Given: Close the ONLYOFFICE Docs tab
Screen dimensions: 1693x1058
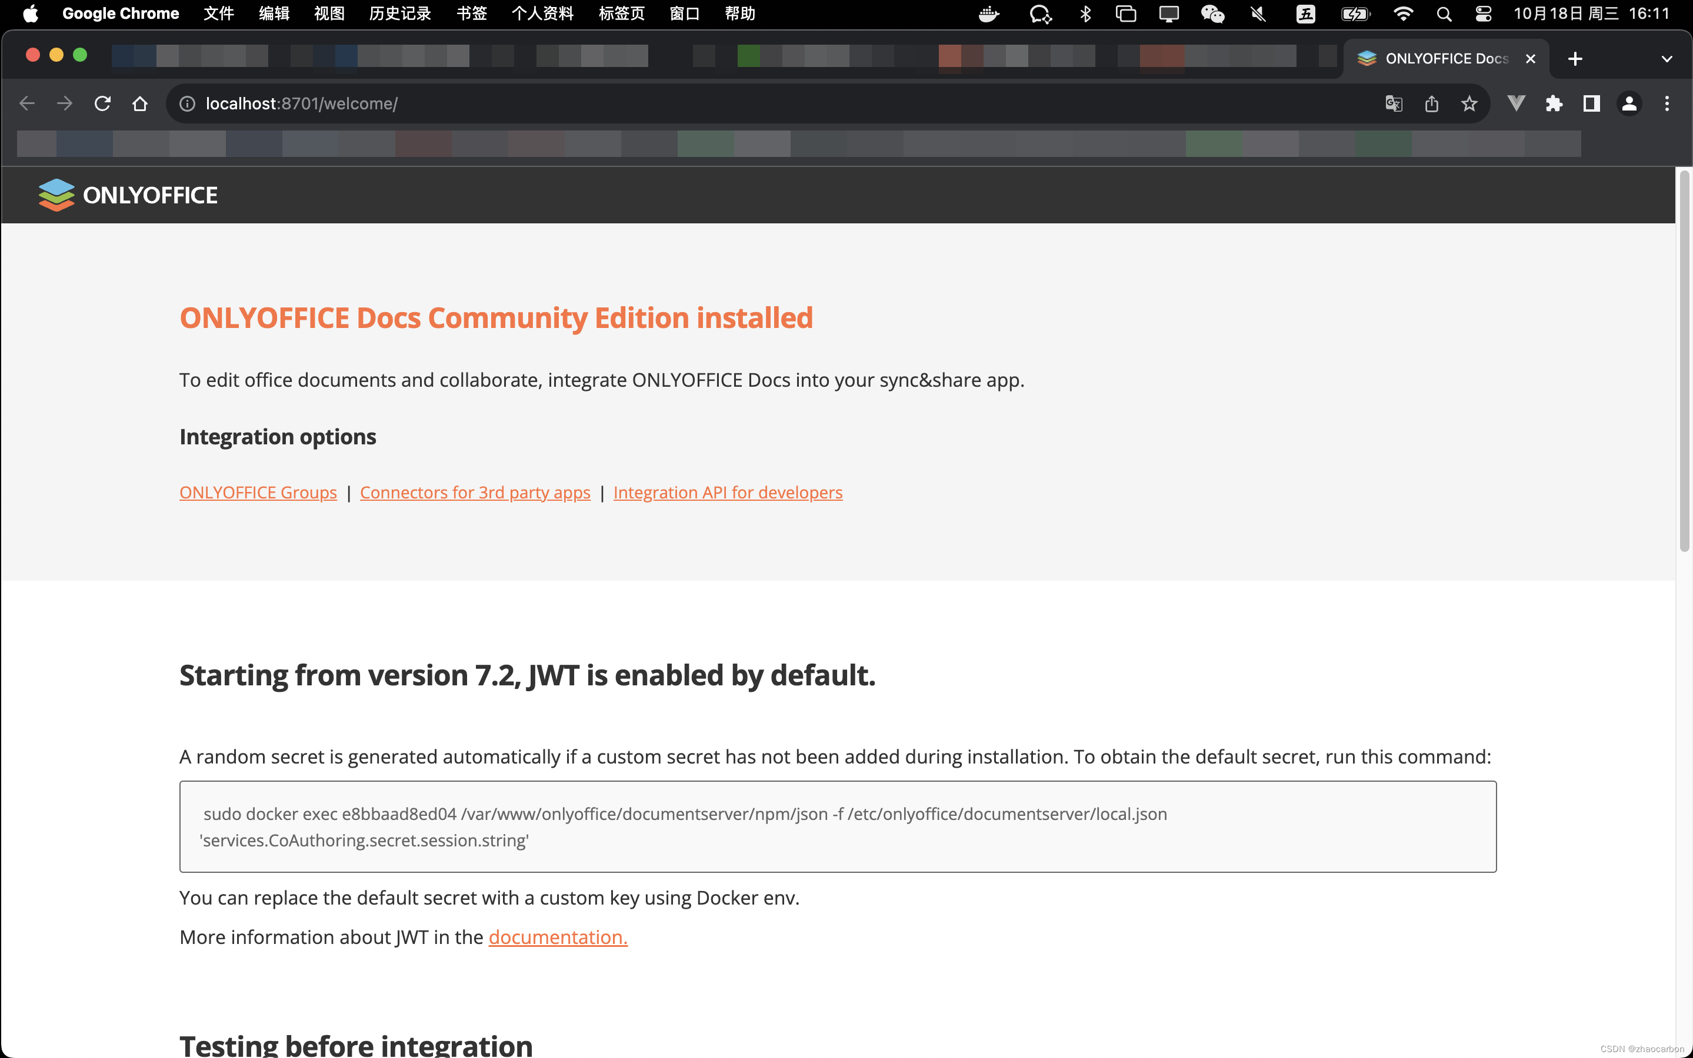Looking at the screenshot, I should coord(1531,59).
